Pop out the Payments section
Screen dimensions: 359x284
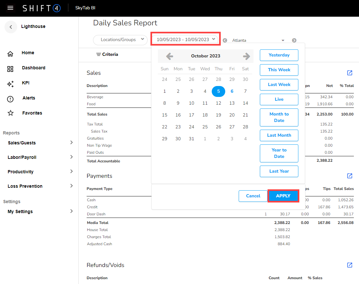[x=350, y=176]
